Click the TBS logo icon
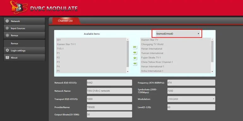 19,8
